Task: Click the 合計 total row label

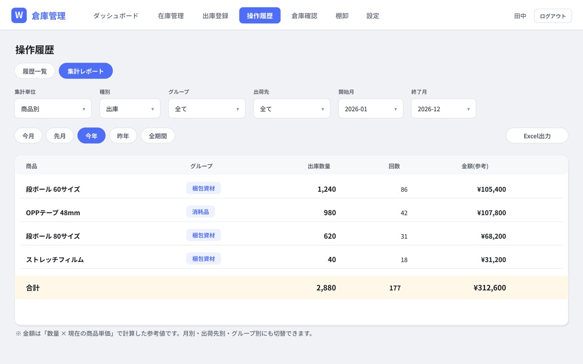Action: [x=33, y=288]
